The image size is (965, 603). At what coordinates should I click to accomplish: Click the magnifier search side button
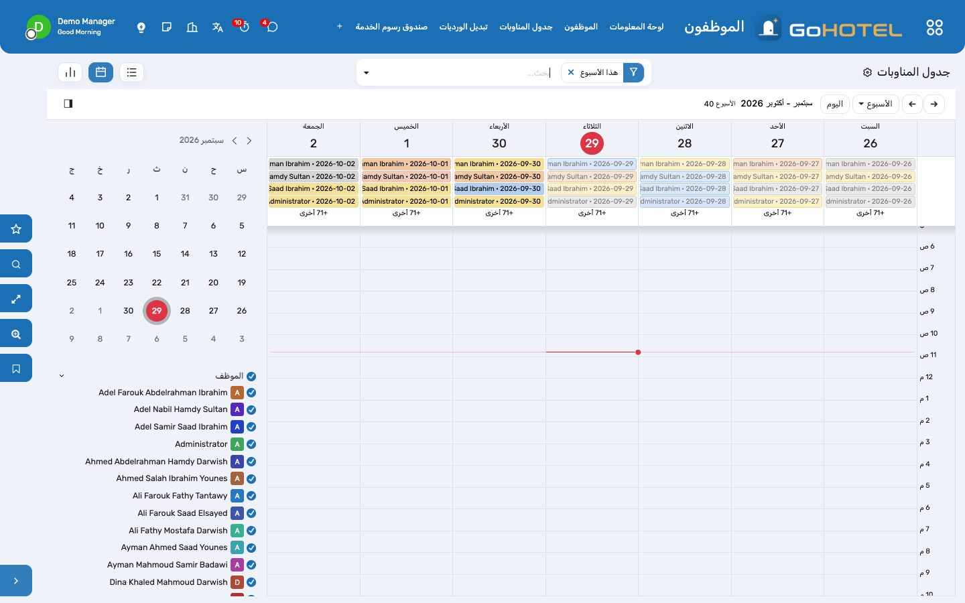16,264
